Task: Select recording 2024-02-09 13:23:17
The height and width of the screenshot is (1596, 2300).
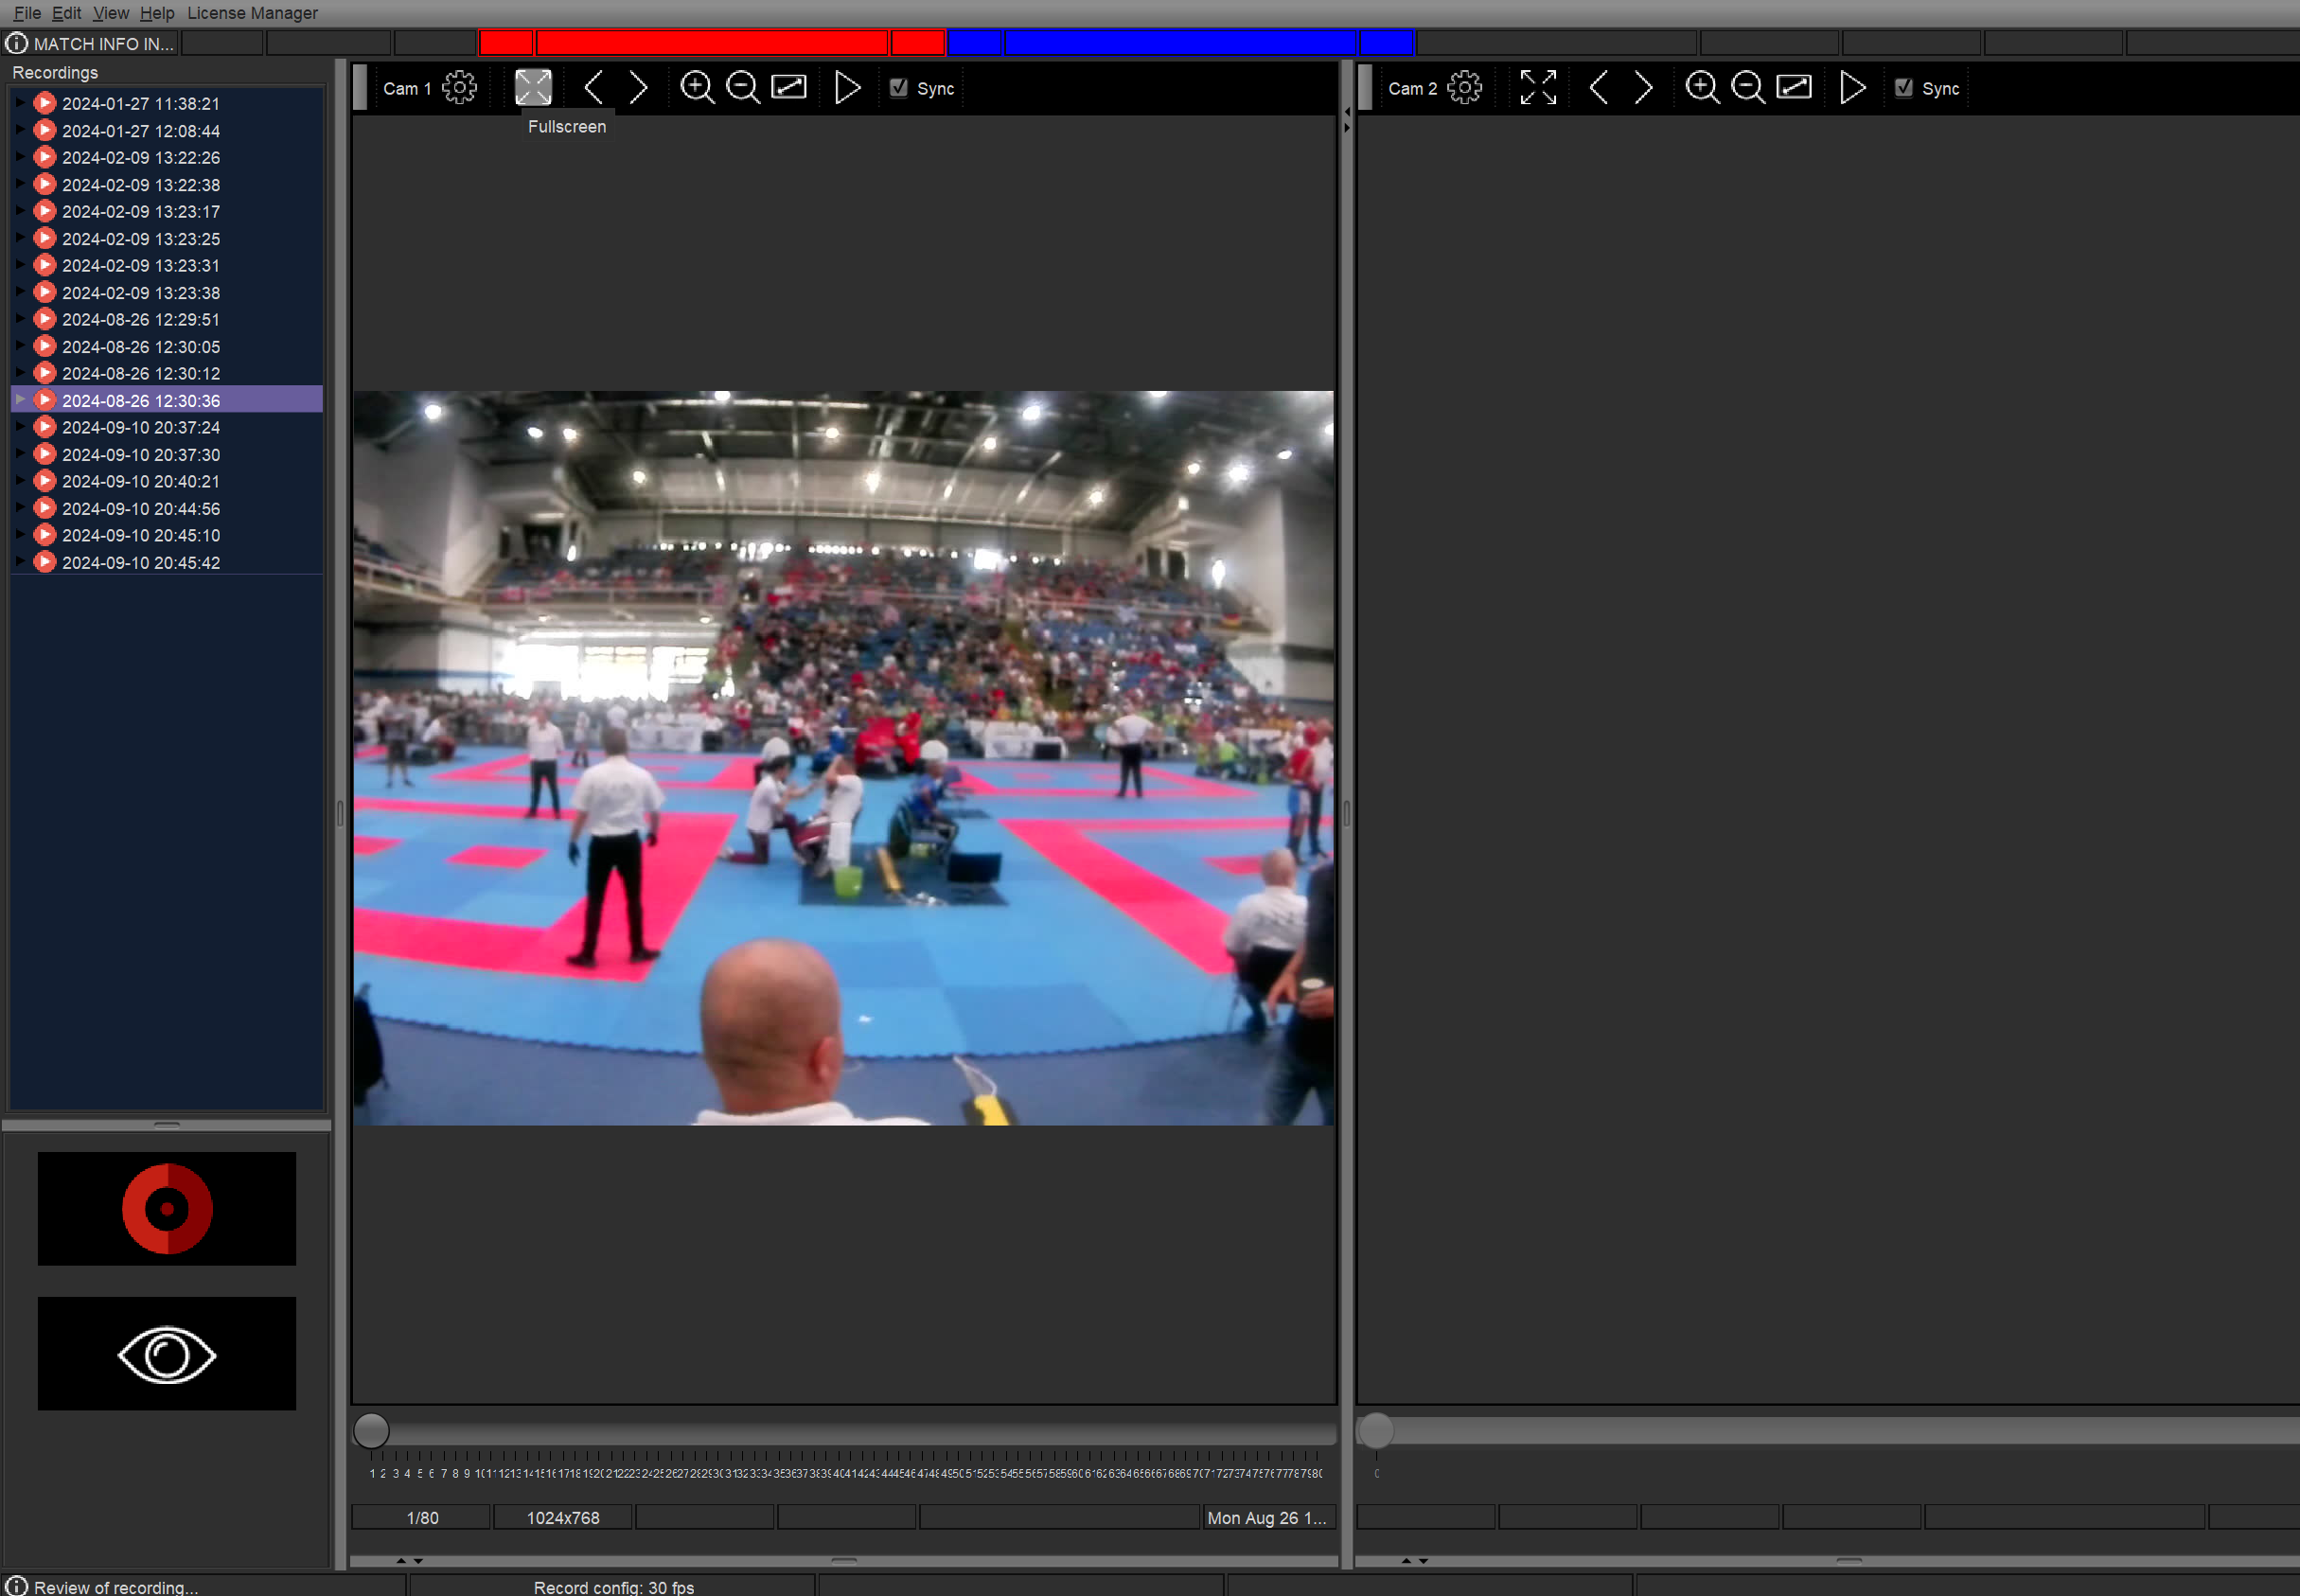Action: tap(141, 212)
